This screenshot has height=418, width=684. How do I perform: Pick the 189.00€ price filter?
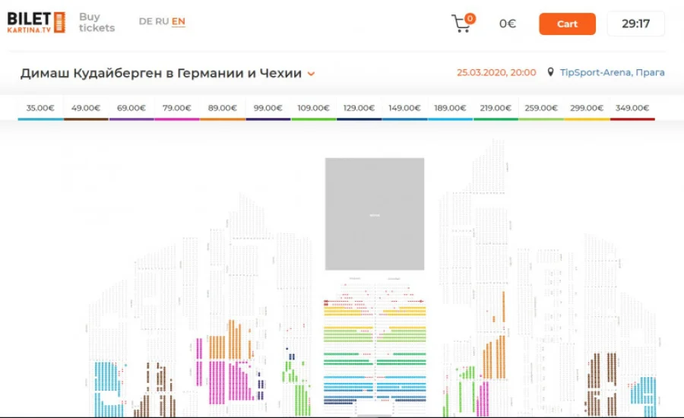pos(450,109)
